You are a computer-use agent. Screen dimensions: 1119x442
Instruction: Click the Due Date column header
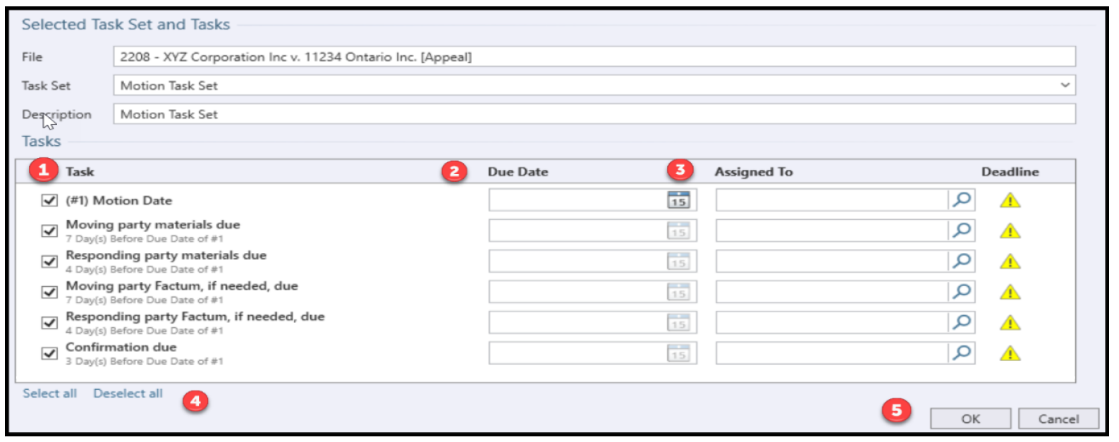[x=518, y=171]
